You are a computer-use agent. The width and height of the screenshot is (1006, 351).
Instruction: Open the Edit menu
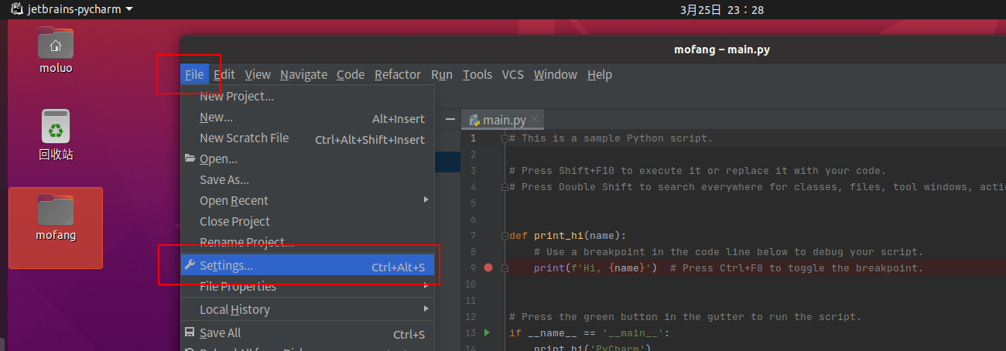(224, 75)
